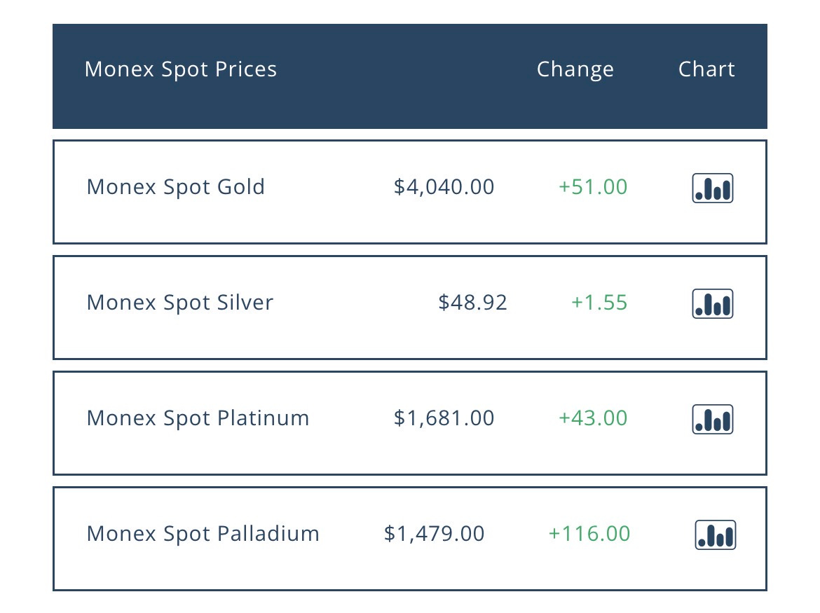Select the Monex Spot Palladium label
Viewport: 820px width, 613px height.
[x=203, y=534]
